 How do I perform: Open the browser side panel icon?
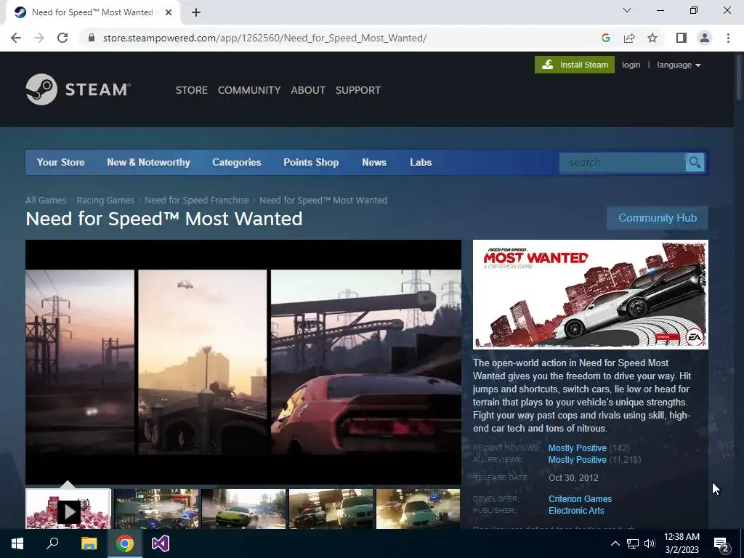pos(682,38)
